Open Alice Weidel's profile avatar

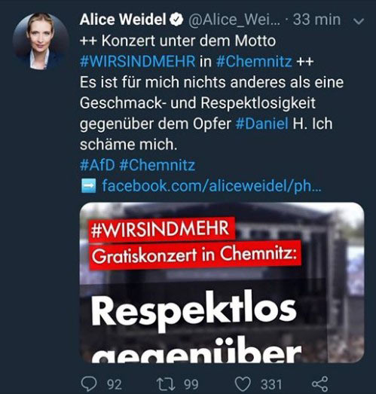tap(41, 41)
